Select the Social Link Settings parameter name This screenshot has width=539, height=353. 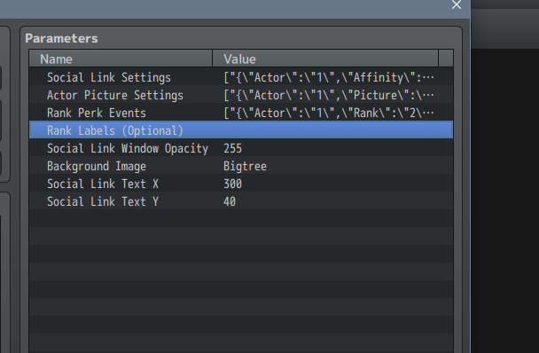click(109, 77)
